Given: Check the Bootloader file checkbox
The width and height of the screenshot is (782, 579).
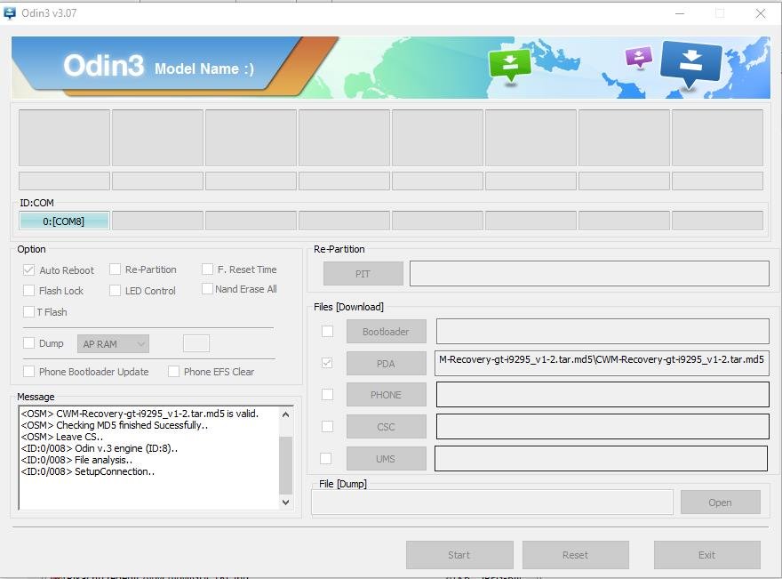Looking at the screenshot, I should point(327,331).
